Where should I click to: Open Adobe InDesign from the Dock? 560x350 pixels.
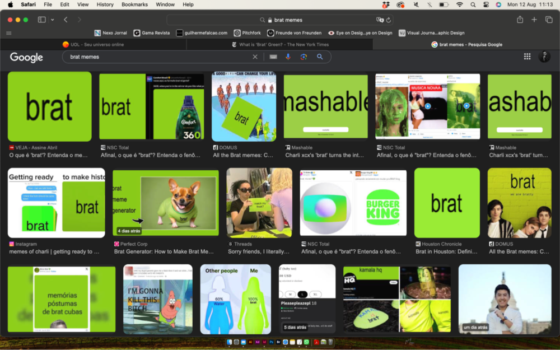click(x=264, y=342)
